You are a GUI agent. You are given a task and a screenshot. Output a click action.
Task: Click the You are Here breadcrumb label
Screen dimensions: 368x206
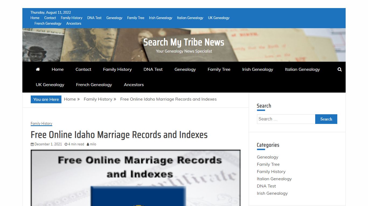click(46, 99)
